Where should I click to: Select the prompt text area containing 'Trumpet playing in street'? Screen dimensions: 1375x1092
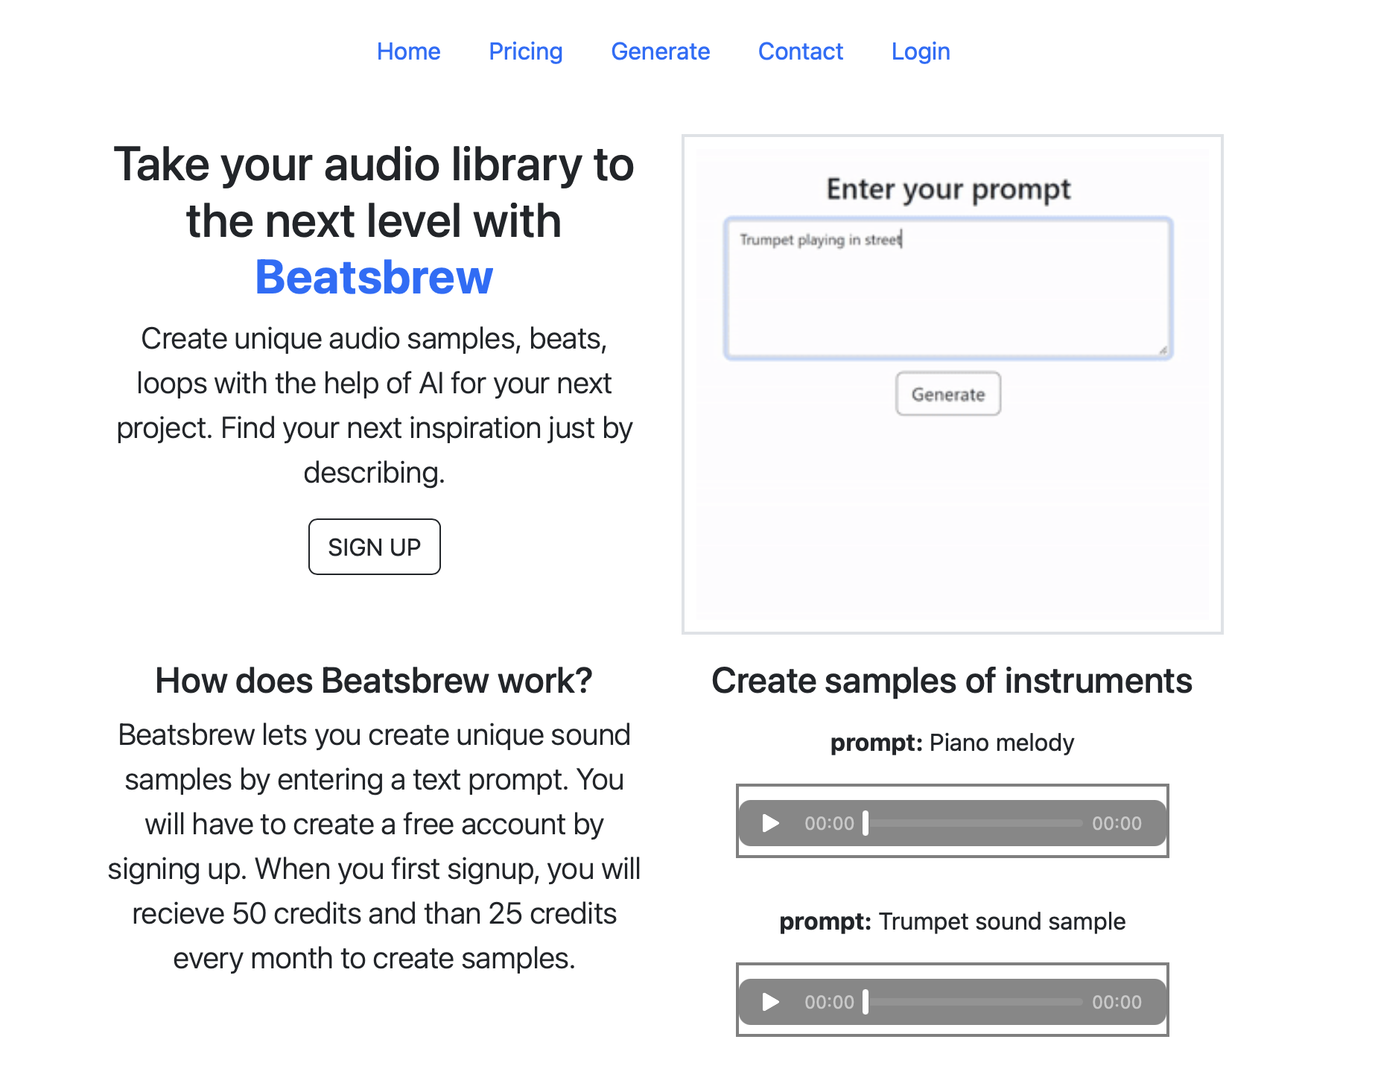point(947,287)
